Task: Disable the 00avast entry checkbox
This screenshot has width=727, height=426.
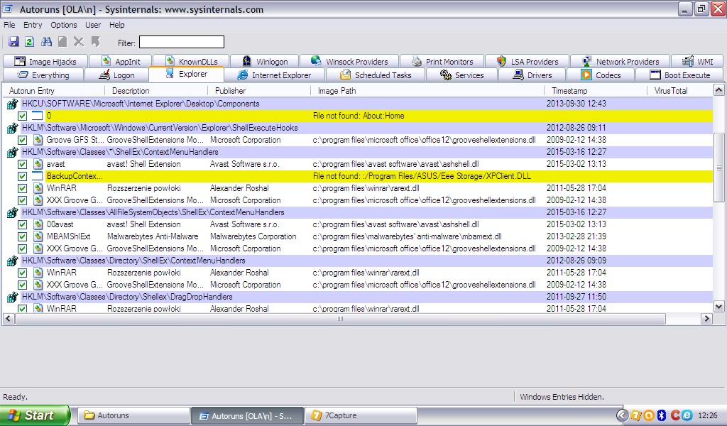Action: [22, 224]
